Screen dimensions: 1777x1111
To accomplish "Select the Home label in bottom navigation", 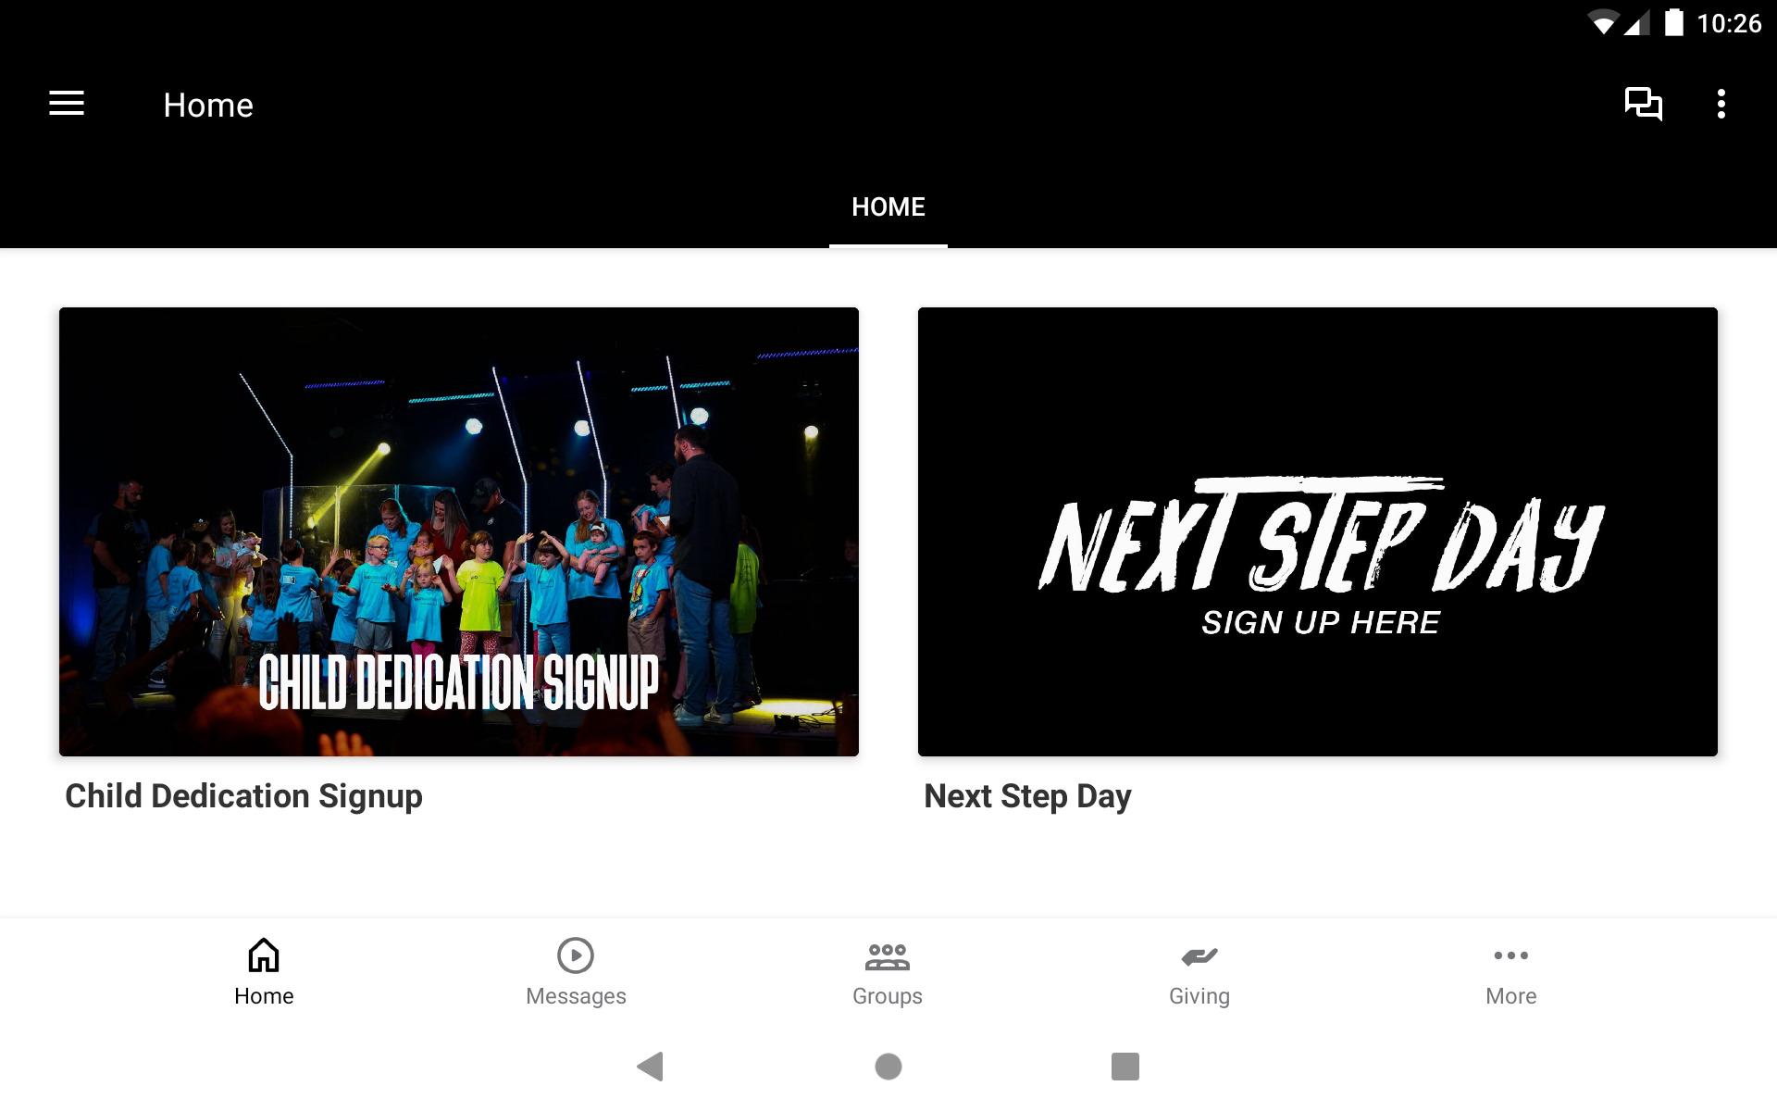I will coord(264,996).
